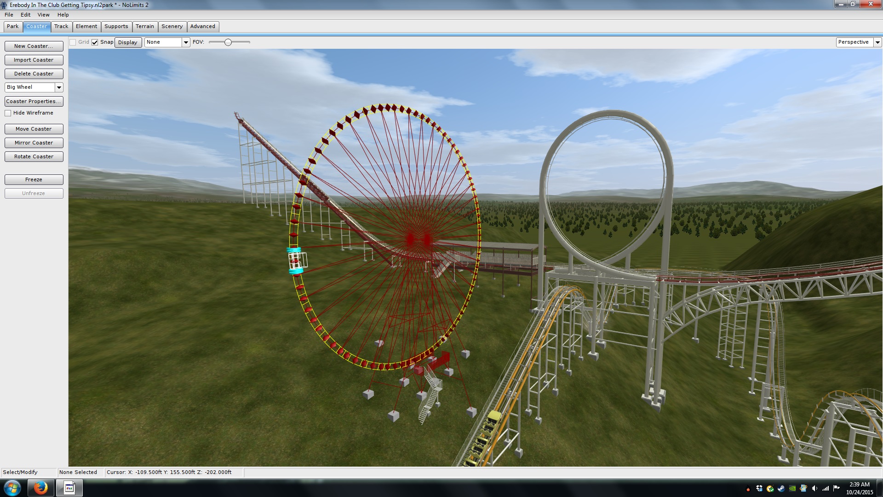Click the FOV slider handle
Image resolution: width=883 pixels, height=497 pixels.
(x=228, y=42)
